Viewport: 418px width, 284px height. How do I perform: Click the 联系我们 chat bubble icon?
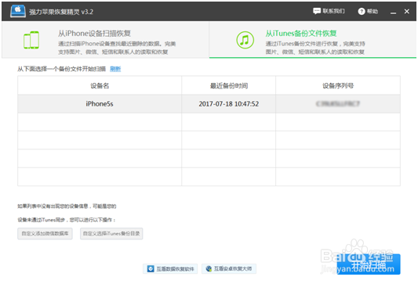tap(317, 11)
